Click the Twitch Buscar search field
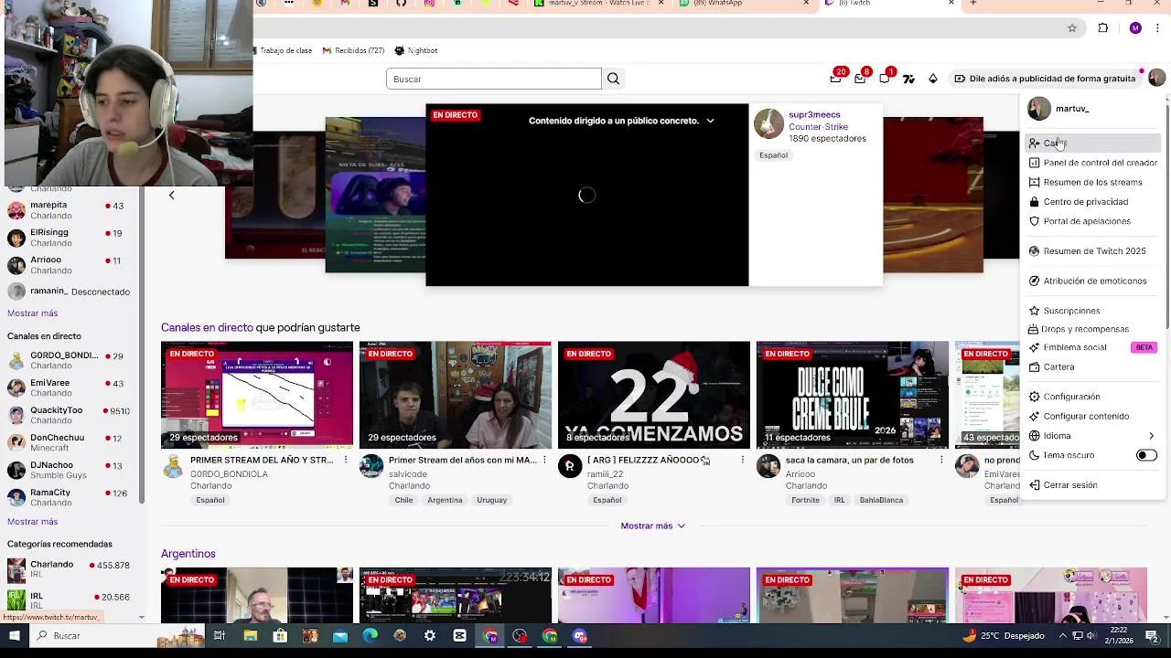 [x=493, y=79]
